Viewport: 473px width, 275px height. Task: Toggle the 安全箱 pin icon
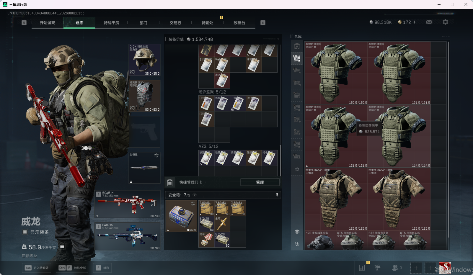coord(277,195)
